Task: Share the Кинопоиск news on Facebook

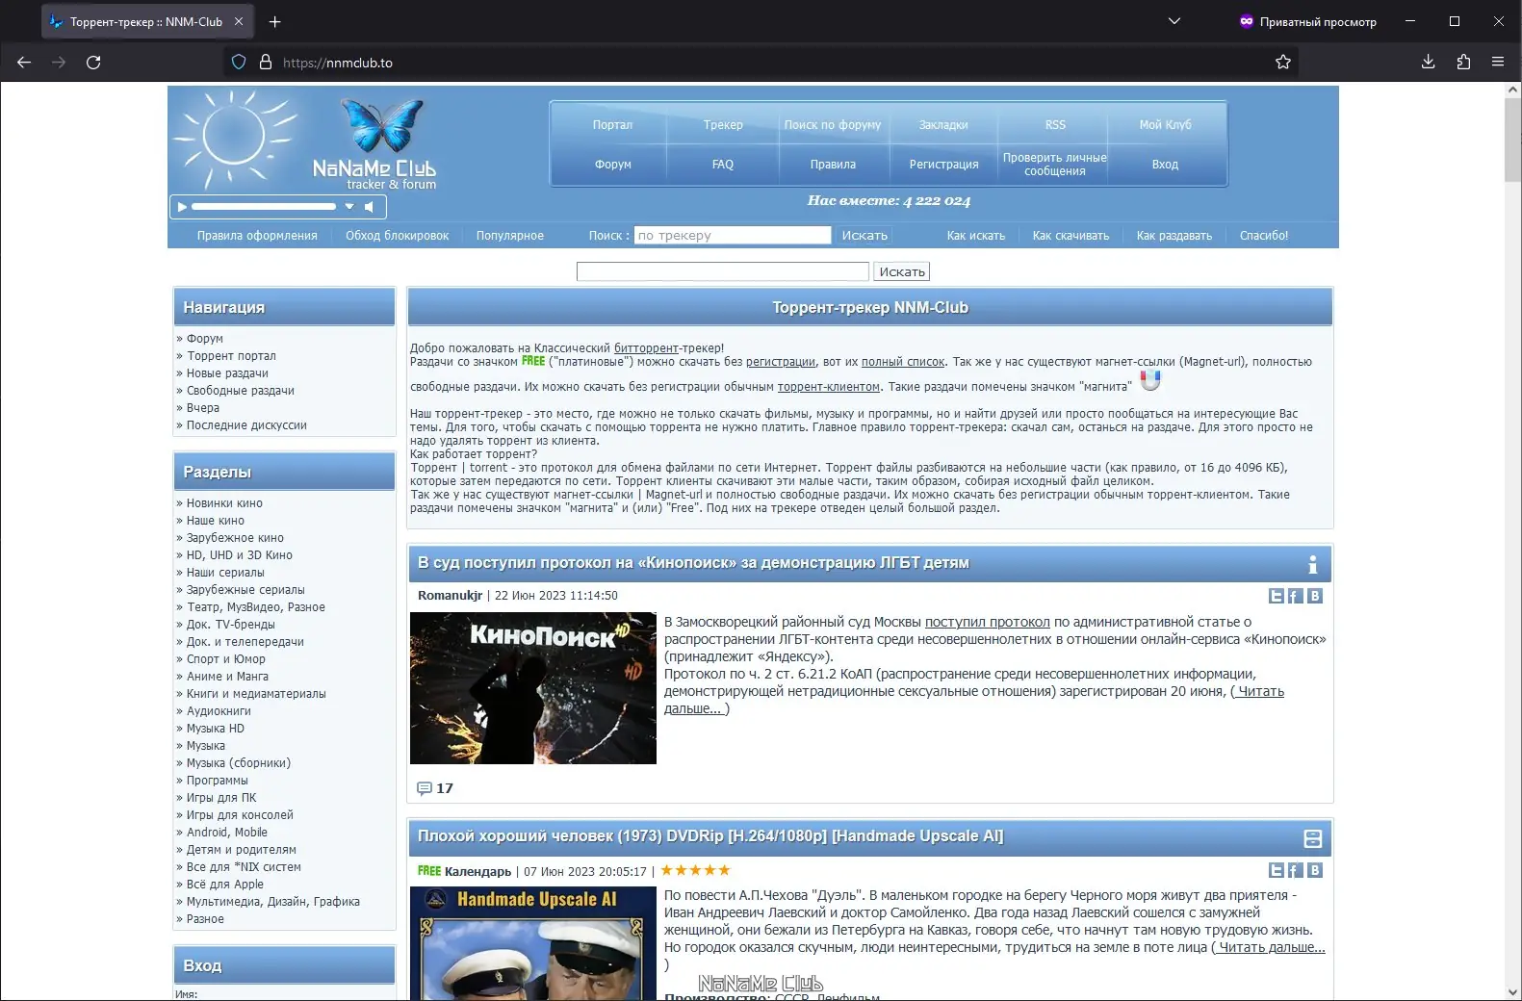Action: [1296, 596]
